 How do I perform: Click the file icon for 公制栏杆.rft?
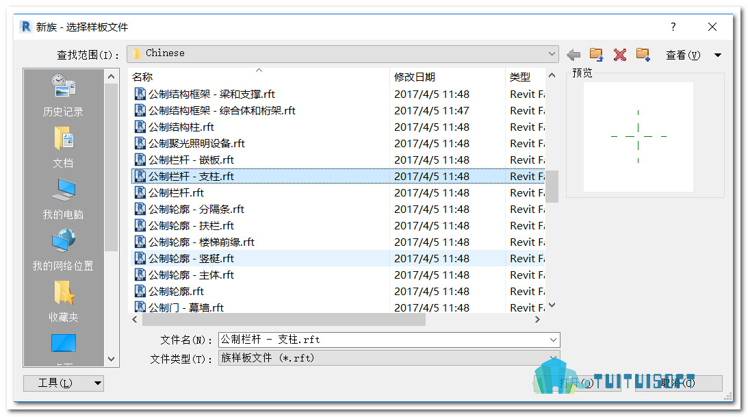[x=140, y=193]
